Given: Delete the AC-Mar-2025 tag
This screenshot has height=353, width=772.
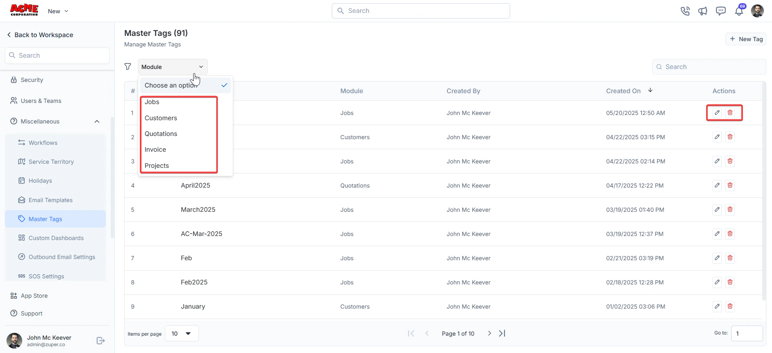Looking at the screenshot, I should [730, 234].
